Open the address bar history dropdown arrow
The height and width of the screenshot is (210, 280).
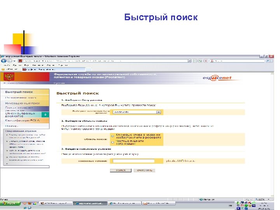tap(189, 61)
